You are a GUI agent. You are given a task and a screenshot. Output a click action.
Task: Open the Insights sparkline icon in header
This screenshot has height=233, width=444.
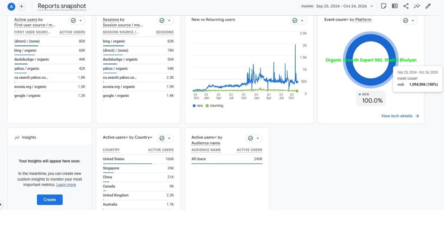click(x=417, y=6)
